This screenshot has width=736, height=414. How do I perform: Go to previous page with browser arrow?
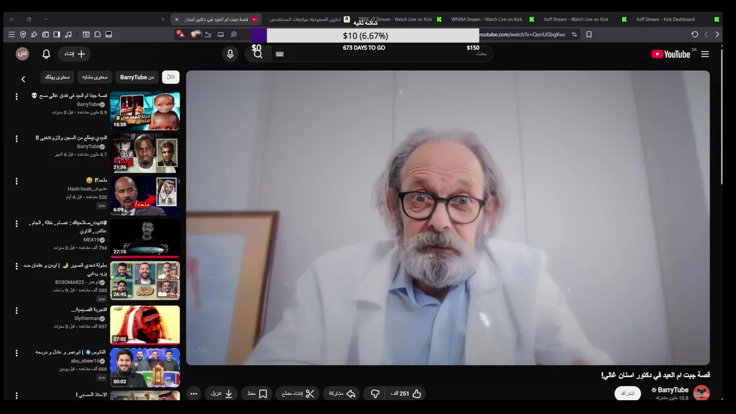pyautogui.click(x=717, y=34)
